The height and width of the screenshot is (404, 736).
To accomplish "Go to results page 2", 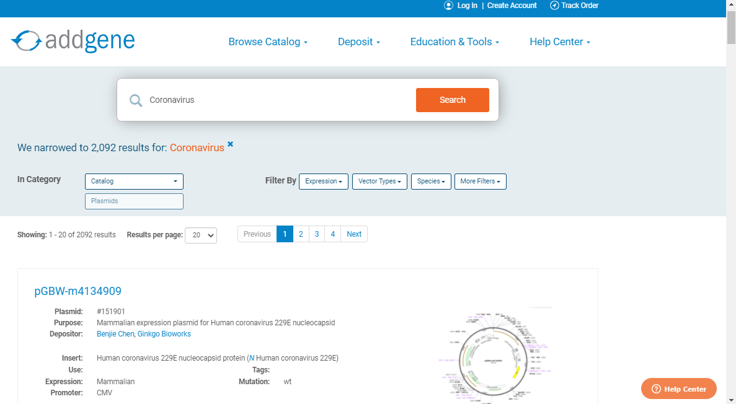I will 301,234.
